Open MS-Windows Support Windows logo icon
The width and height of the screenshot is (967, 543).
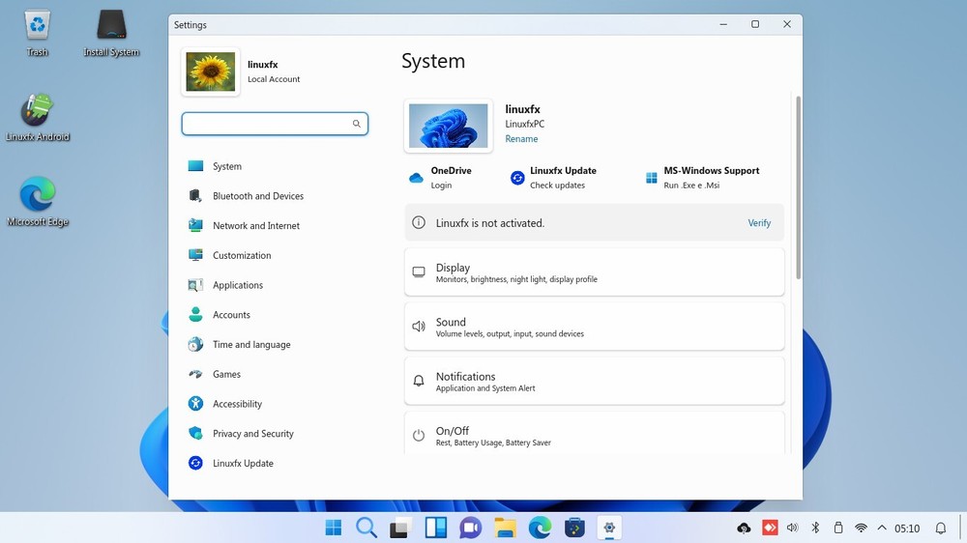coord(652,178)
